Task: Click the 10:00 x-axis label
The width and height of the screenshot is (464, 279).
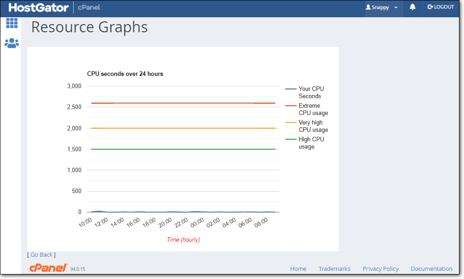Action: (x=86, y=222)
